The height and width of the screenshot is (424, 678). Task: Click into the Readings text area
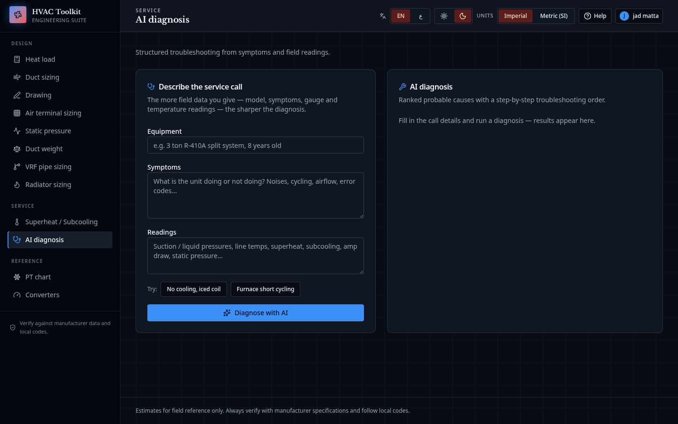(x=256, y=256)
